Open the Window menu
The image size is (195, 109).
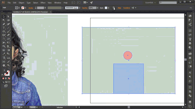pyautogui.click(x=58, y=3)
